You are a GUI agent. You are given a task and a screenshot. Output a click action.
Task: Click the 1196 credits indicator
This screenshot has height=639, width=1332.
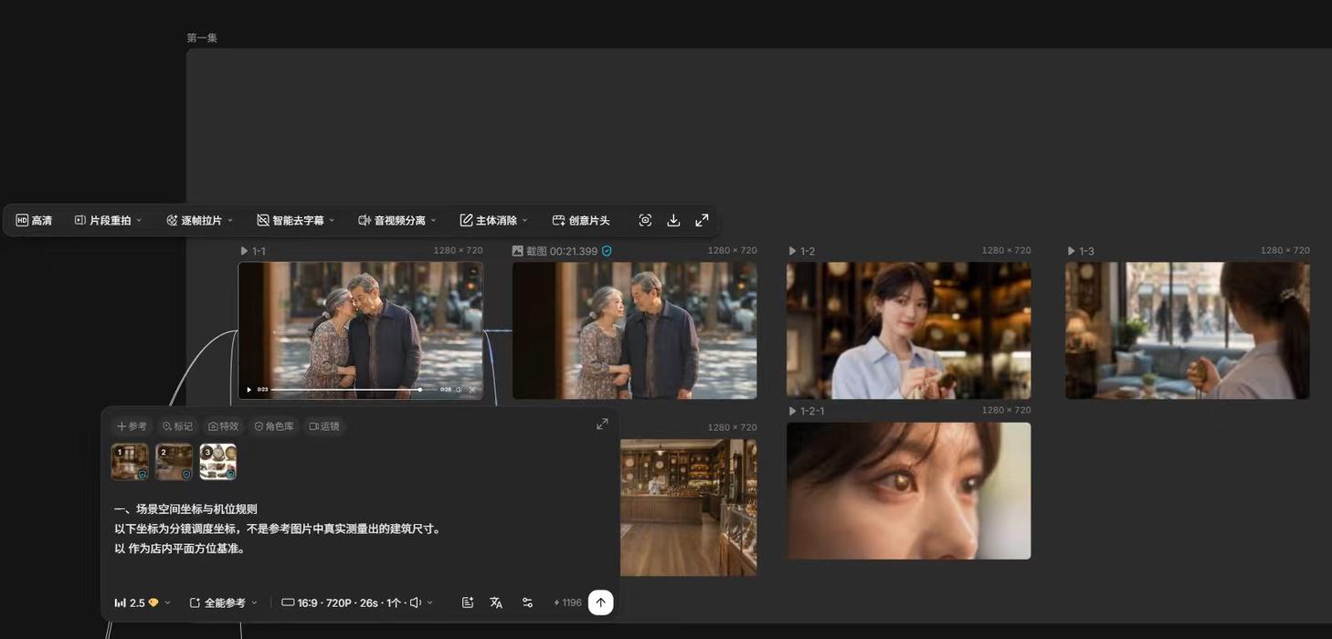click(567, 602)
